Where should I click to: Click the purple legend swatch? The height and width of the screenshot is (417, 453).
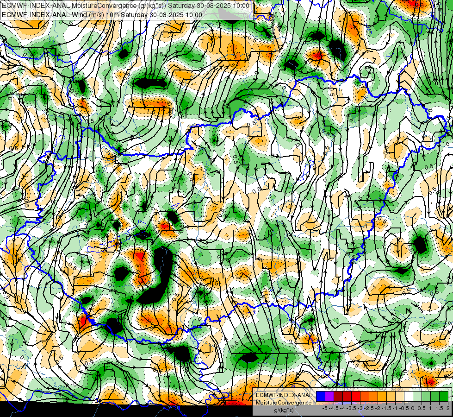pos(329,397)
